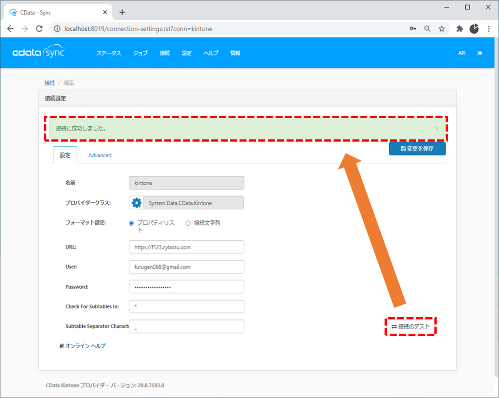Go back with browser back arrow
Viewport: 499px width, 398px height.
coord(10,29)
